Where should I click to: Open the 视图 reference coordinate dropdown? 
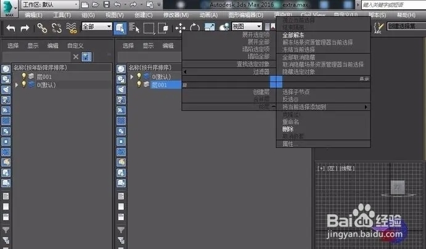pos(247,27)
